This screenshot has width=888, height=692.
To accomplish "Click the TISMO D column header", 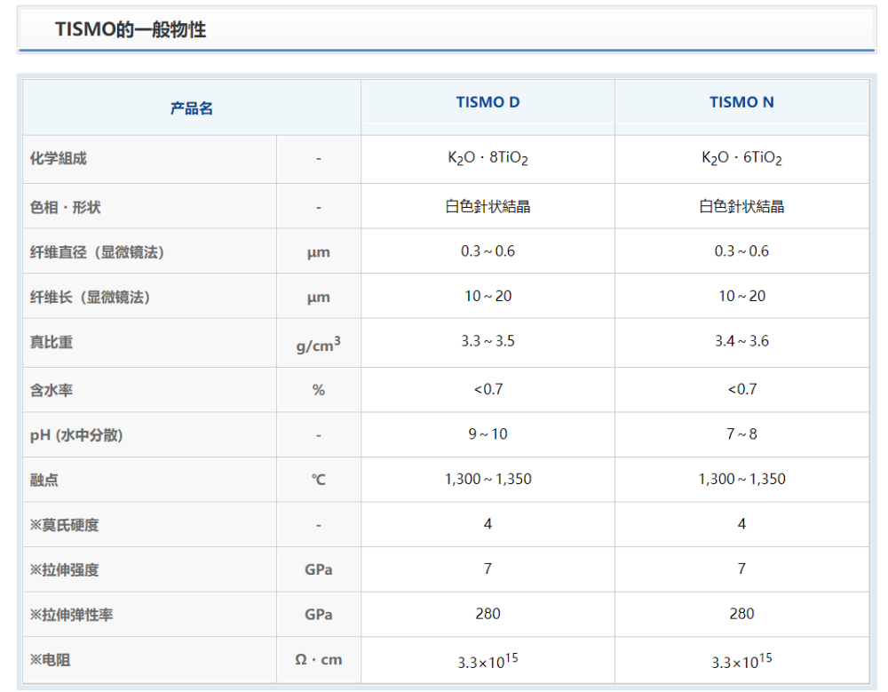I will click(488, 102).
